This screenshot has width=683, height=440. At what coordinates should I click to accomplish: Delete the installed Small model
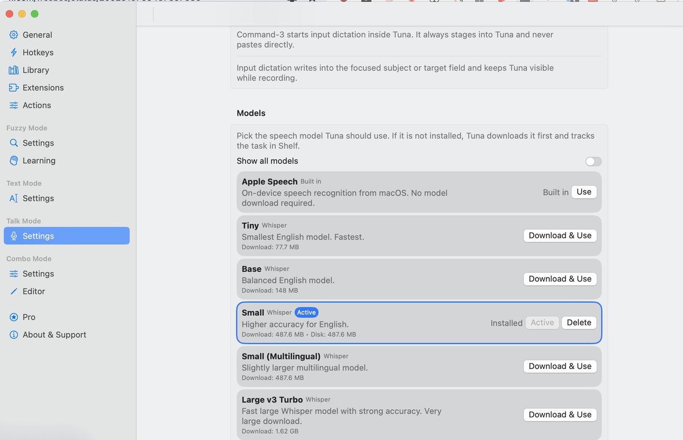coord(579,322)
